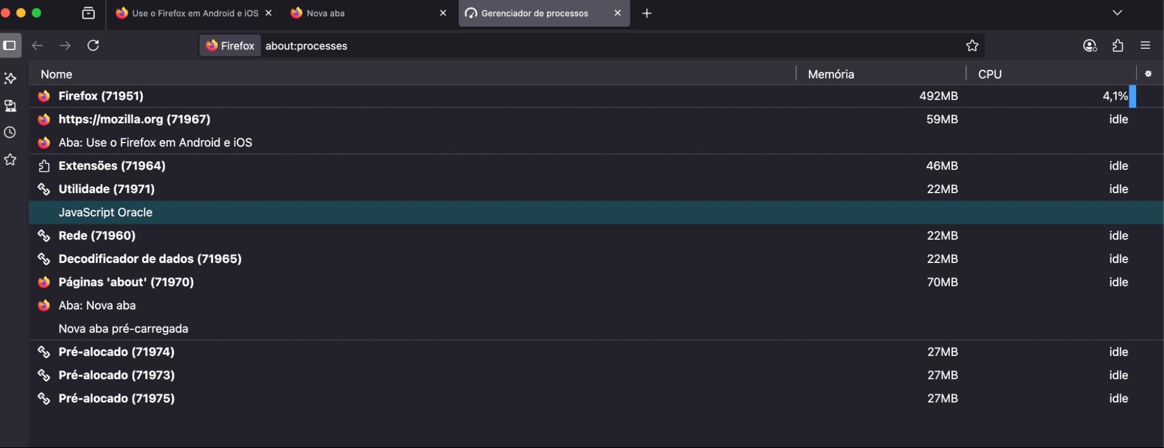
Task: Open the Firefox account icon
Action: (x=1089, y=45)
